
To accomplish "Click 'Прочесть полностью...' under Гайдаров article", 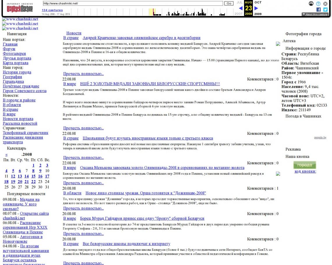I will point(83,234).
